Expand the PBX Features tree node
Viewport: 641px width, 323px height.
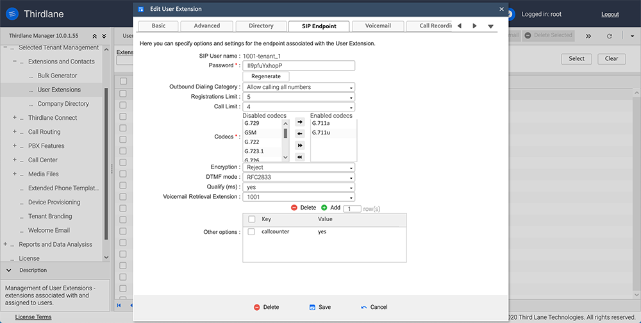click(15, 145)
